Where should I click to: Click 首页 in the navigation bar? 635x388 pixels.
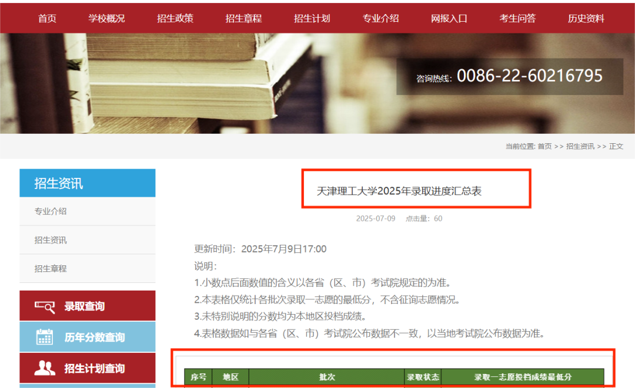tap(47, 18)
